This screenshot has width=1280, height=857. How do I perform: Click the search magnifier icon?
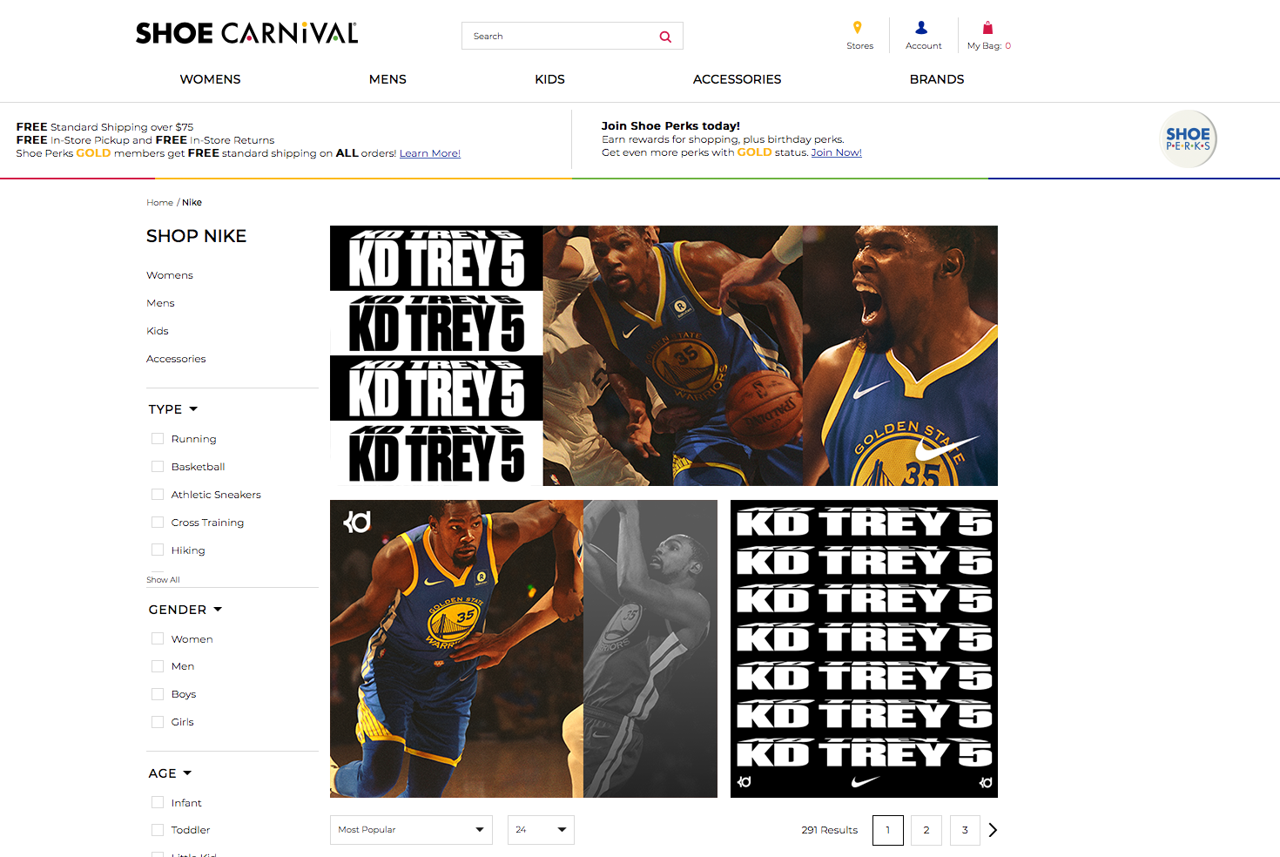tap(665, 37)
